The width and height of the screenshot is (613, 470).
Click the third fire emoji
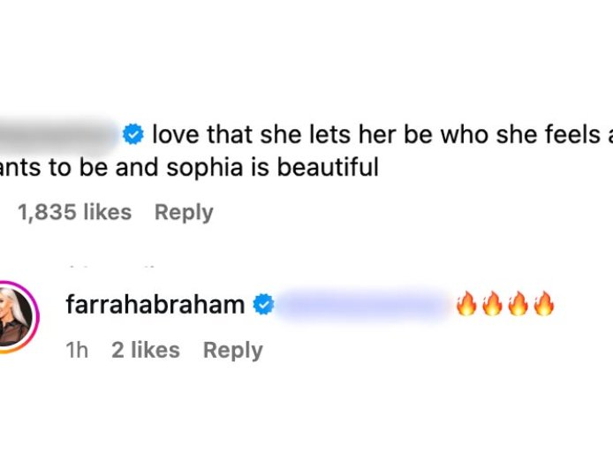click(518, 305)
